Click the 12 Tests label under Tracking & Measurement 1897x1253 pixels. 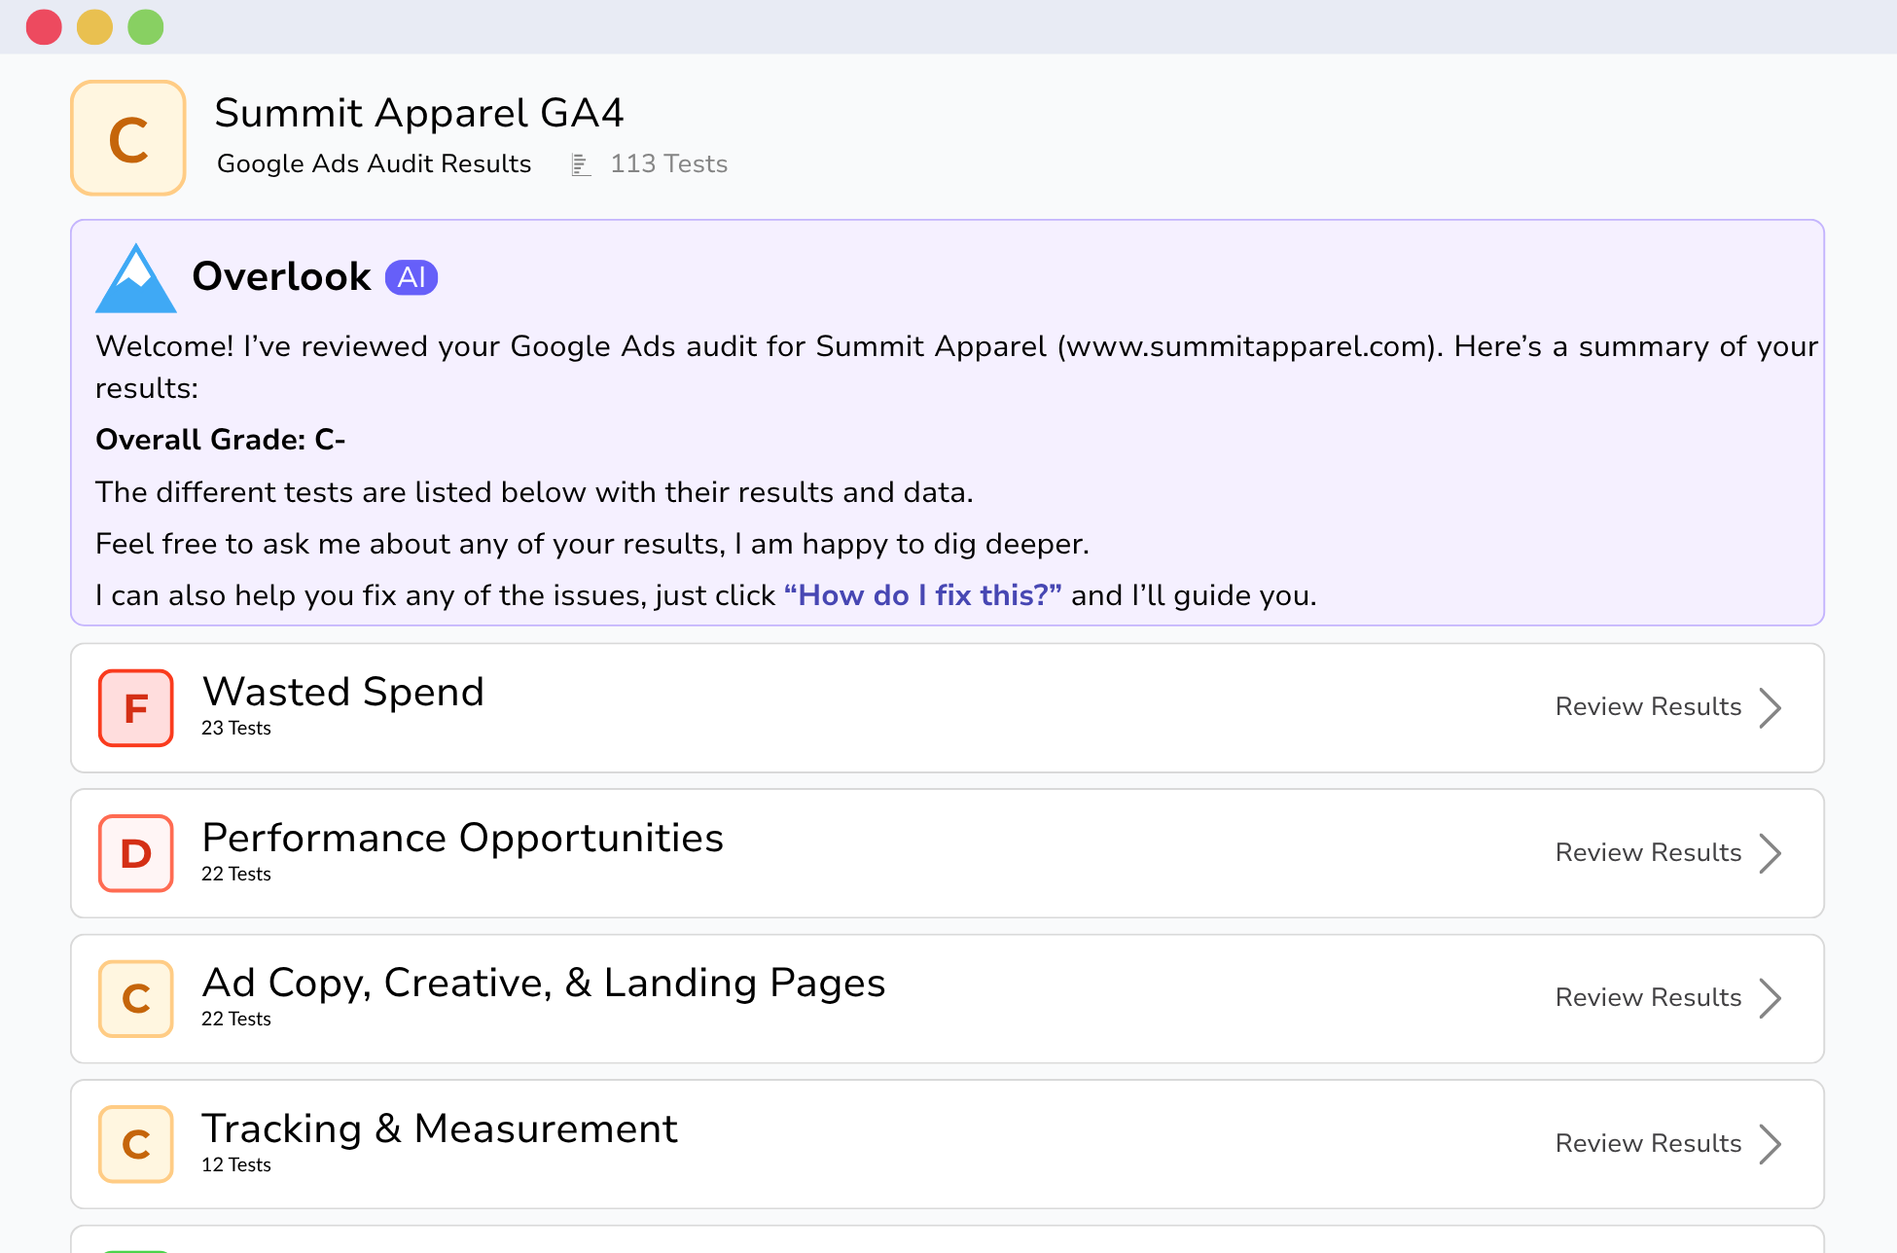click(235, 1165)
